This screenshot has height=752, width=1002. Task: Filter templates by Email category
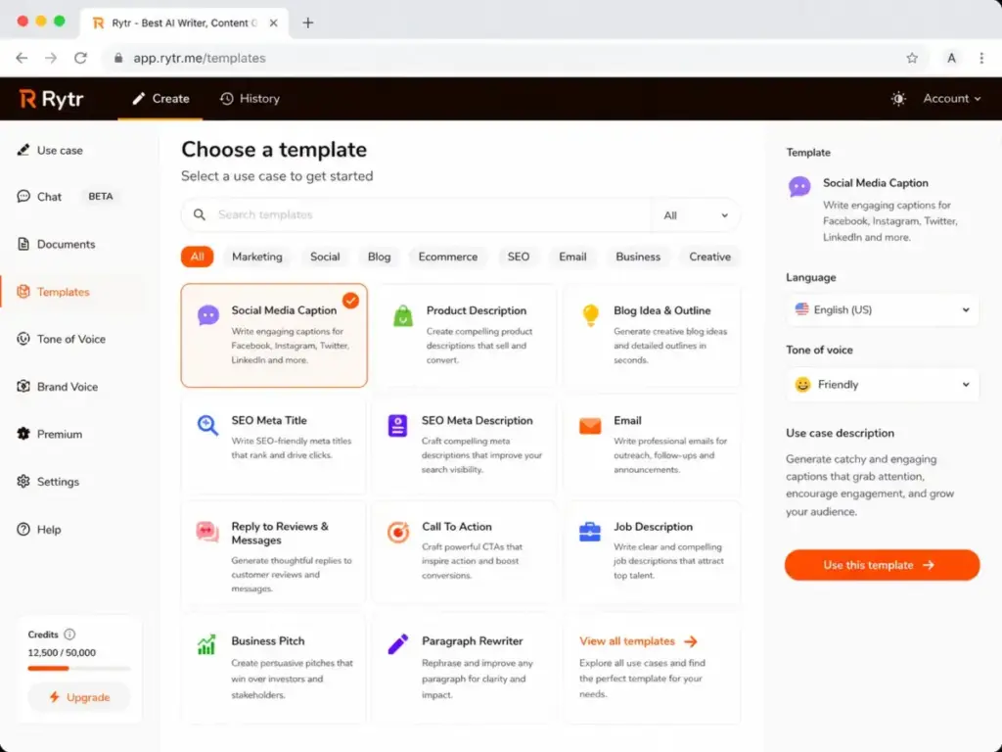point(572,257)
